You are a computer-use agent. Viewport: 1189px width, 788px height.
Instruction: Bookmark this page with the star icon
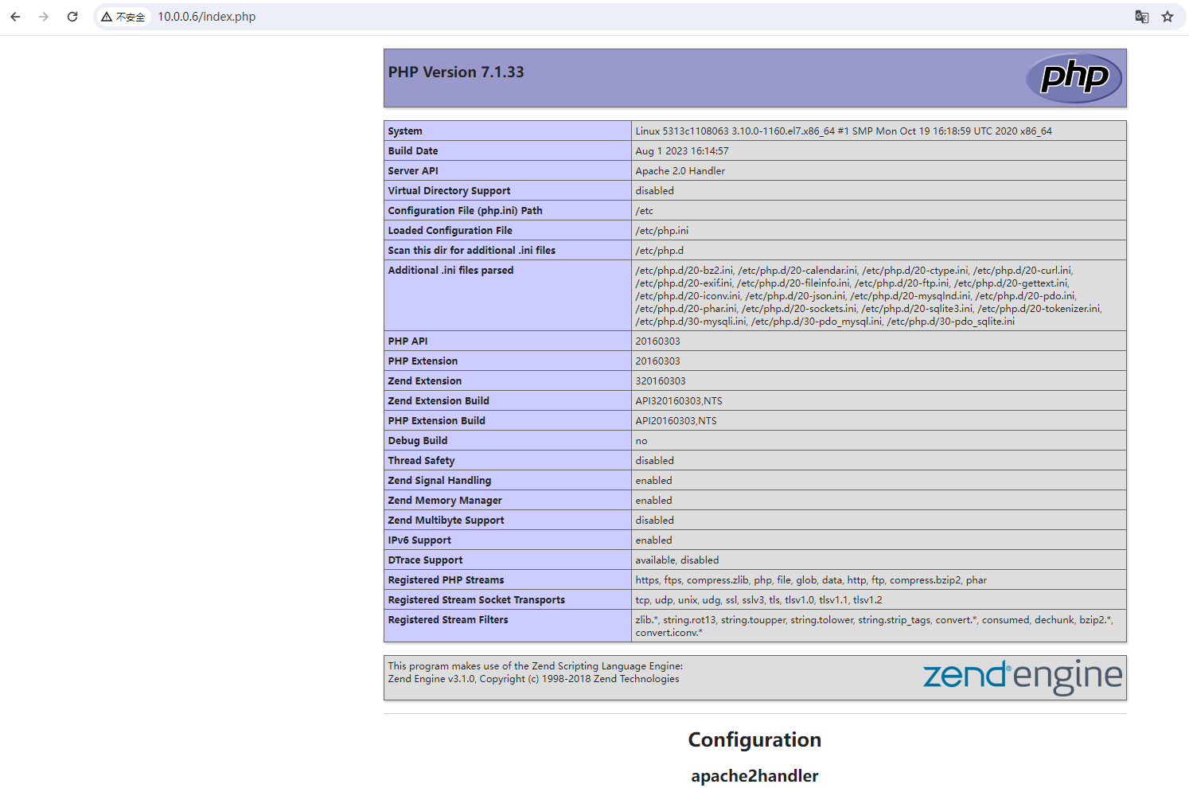coord(1168,17)
